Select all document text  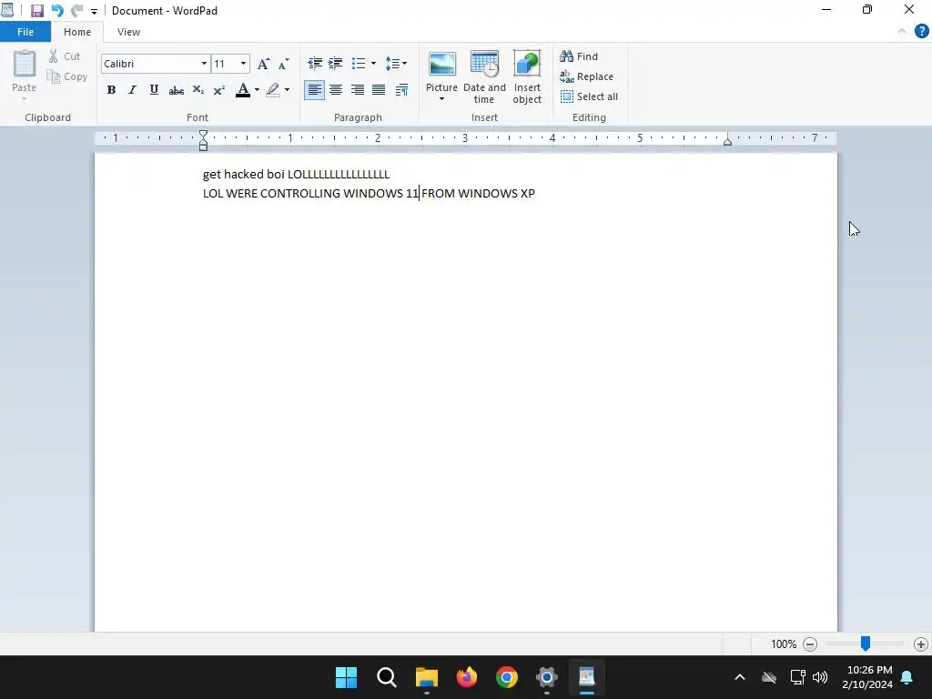(x=590, y=96)
